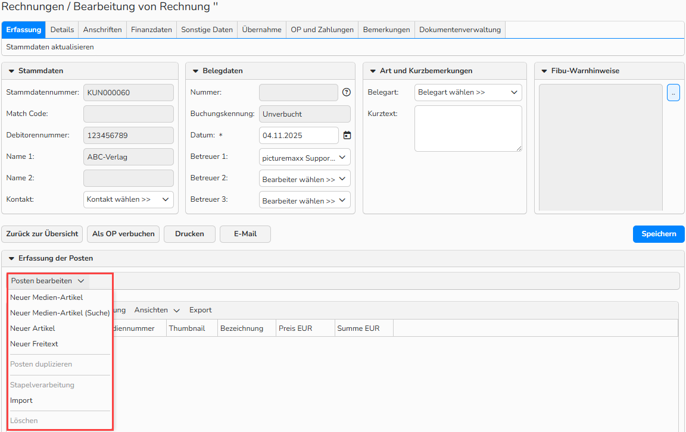686x432 pixels.
Task: Open the Finanzdaten tab
Action: click(x=151, y=30)
